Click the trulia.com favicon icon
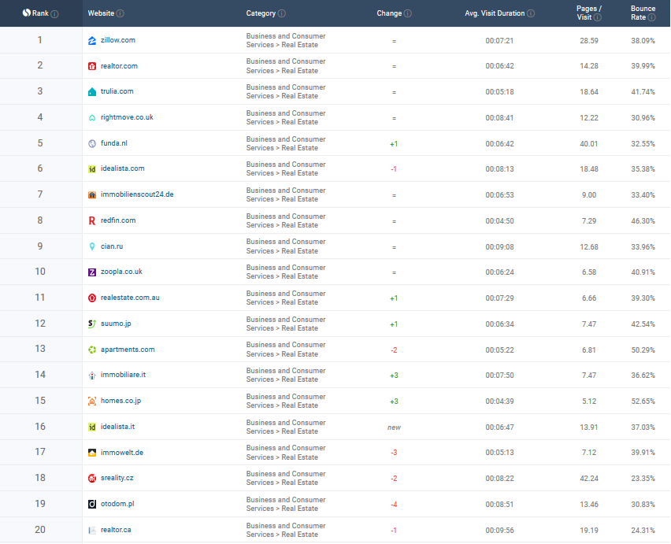Viewport: 671px width, 544px height. point(92,91)
